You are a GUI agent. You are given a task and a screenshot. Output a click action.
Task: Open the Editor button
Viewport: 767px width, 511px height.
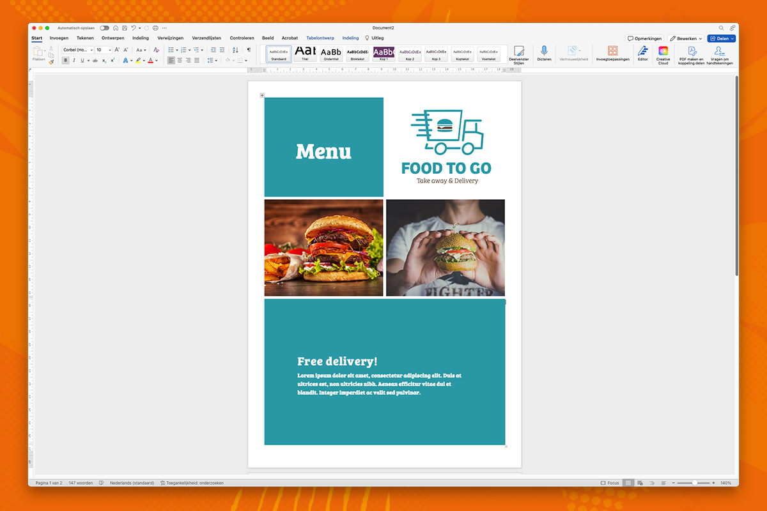point(642,54)
